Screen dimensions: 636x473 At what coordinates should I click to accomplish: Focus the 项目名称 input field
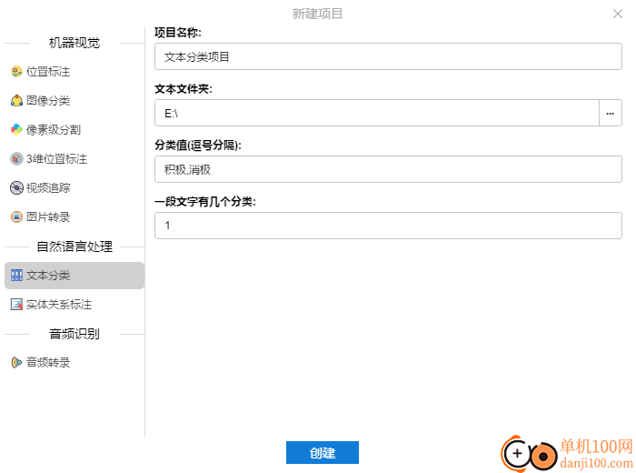(x=388, y=56)
